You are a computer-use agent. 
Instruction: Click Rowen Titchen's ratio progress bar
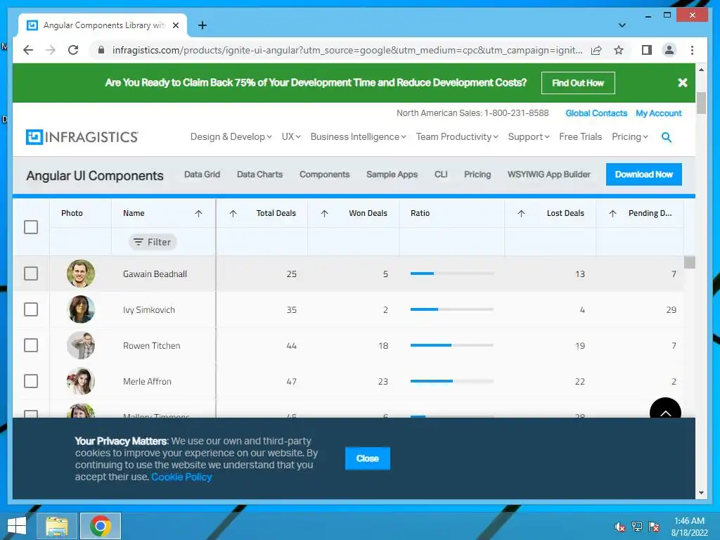(452, 345)
